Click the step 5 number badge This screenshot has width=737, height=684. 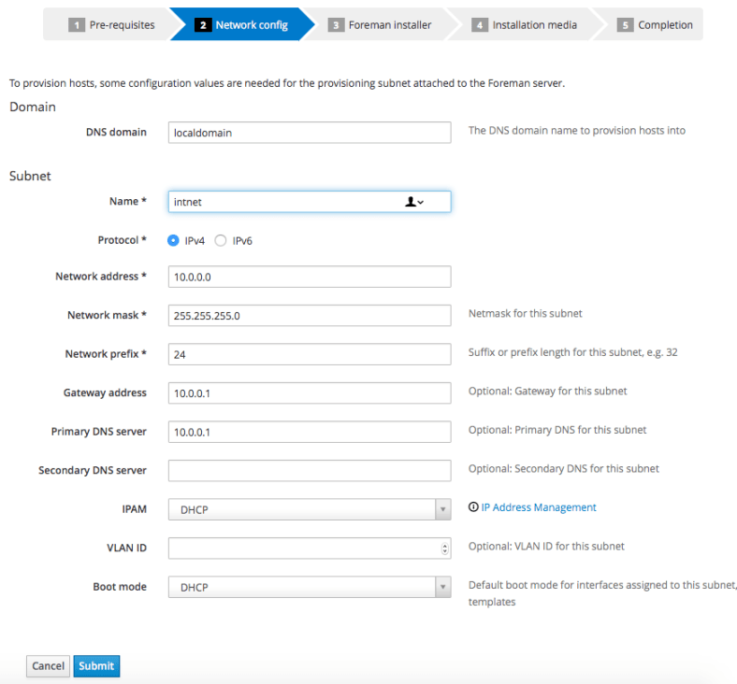coord(626,25)
